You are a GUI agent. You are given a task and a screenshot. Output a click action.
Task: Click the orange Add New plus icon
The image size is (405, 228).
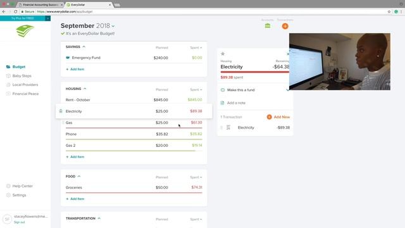pyautogui.click(x=269, y=117)
